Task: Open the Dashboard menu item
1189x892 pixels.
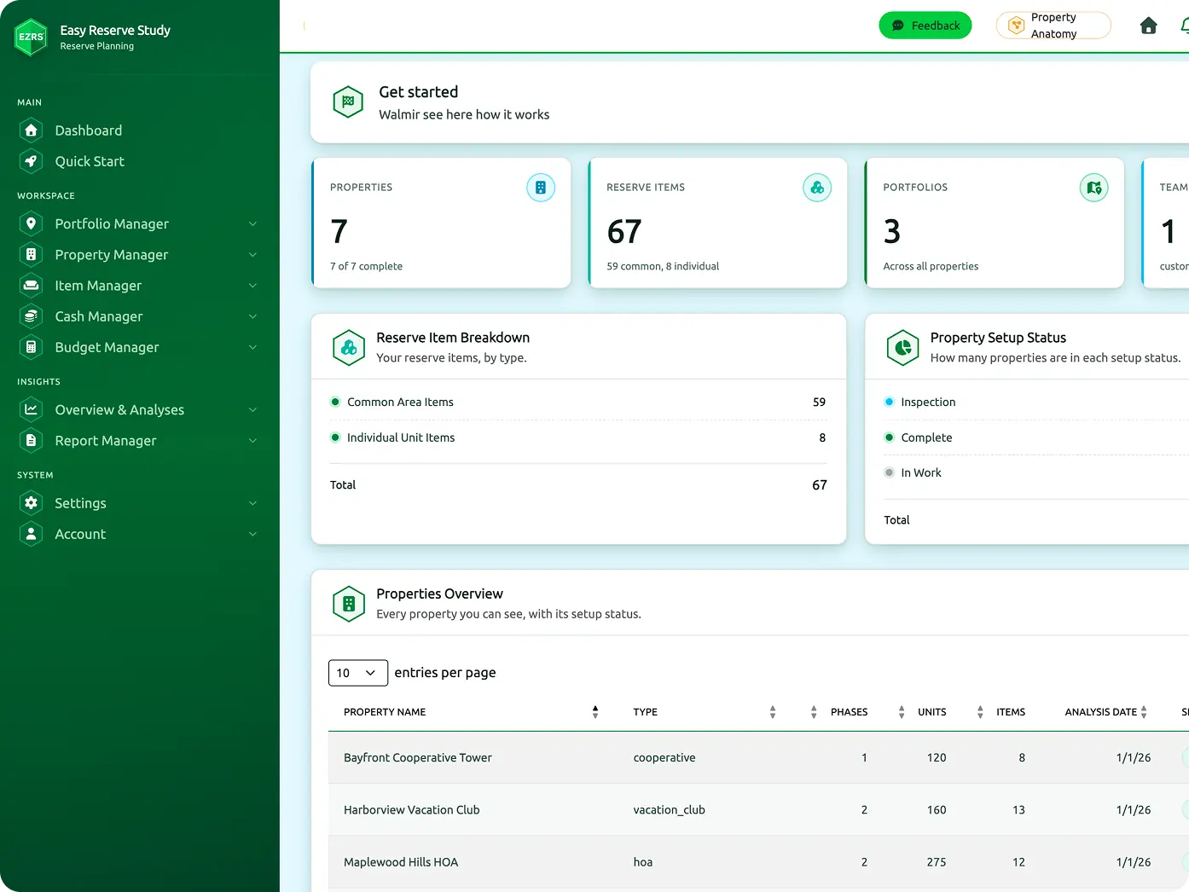Action: tap(140, 130)
